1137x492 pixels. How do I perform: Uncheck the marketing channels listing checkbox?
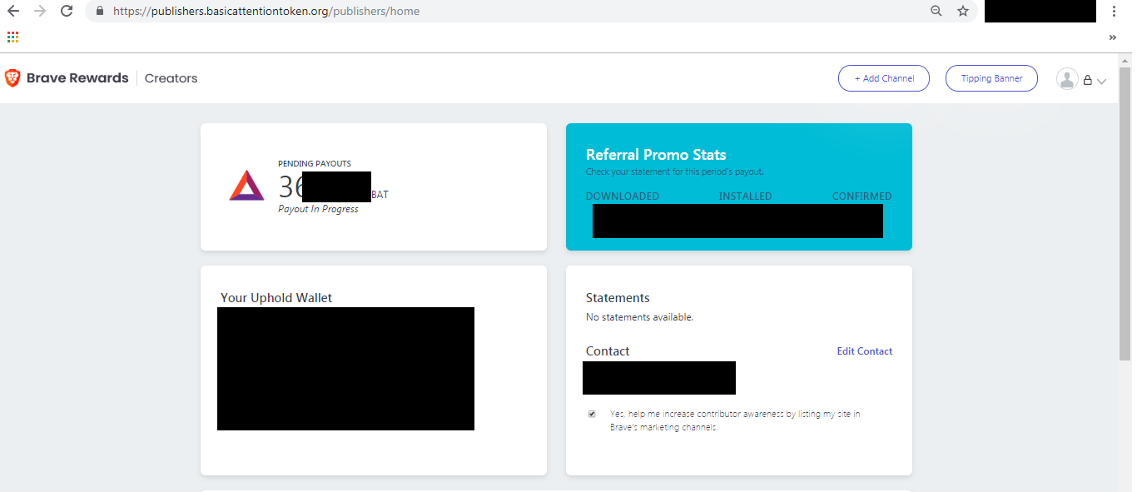[592, 414]
